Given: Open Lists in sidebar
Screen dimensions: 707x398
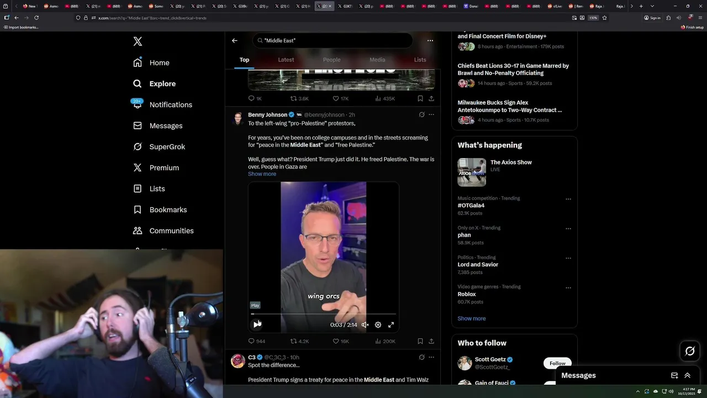Looking at the screenshot, I should click(149, 188).
